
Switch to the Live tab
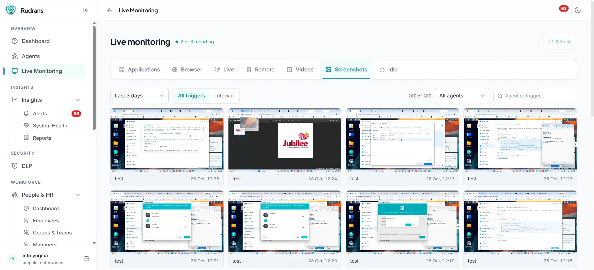pos(224,70)
